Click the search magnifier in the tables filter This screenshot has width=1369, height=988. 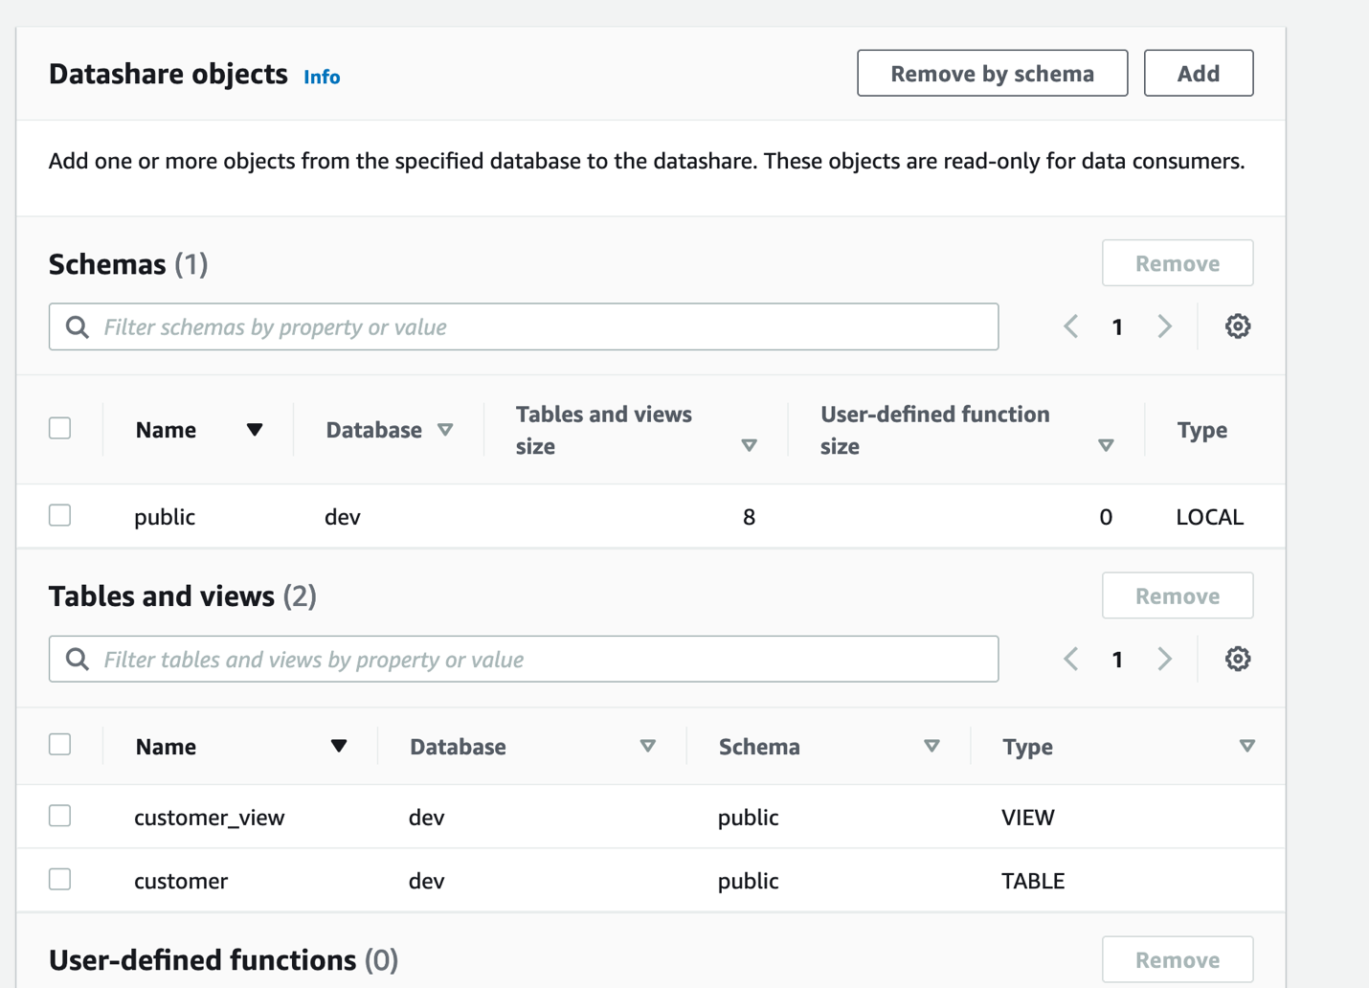(77, 659)
